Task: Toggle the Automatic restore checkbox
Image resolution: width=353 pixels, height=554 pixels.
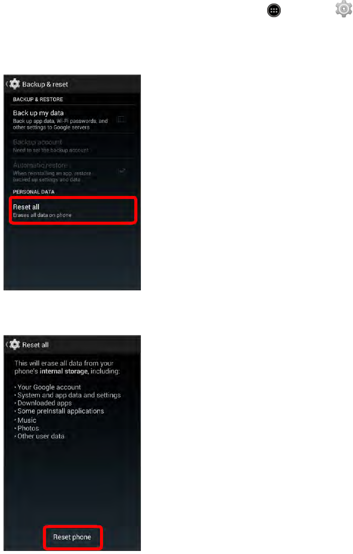Action: (x=122, y=171)
